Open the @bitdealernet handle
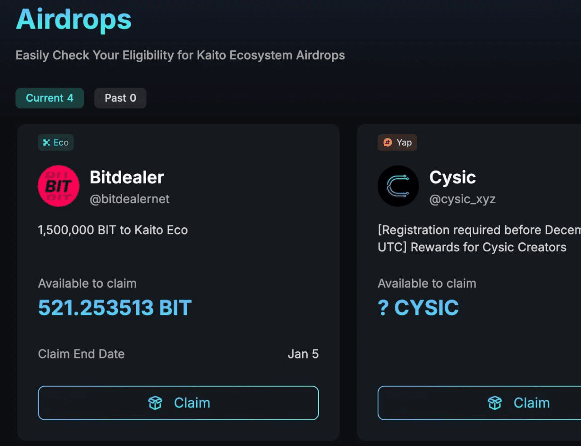The height and width of the screenshot is (446, 581). [129, 199]
